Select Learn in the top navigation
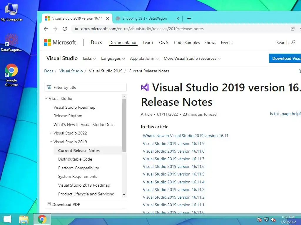The image size is (301, 225). click(148, 42)
